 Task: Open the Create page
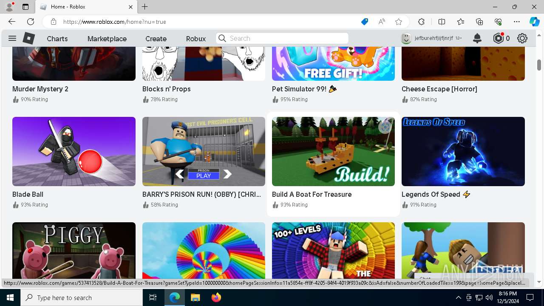[156, 39]
